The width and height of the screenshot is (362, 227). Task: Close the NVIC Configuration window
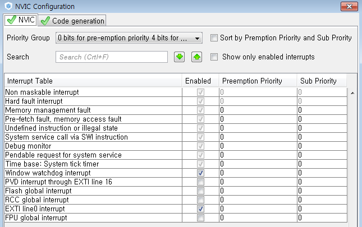[349, 6]
